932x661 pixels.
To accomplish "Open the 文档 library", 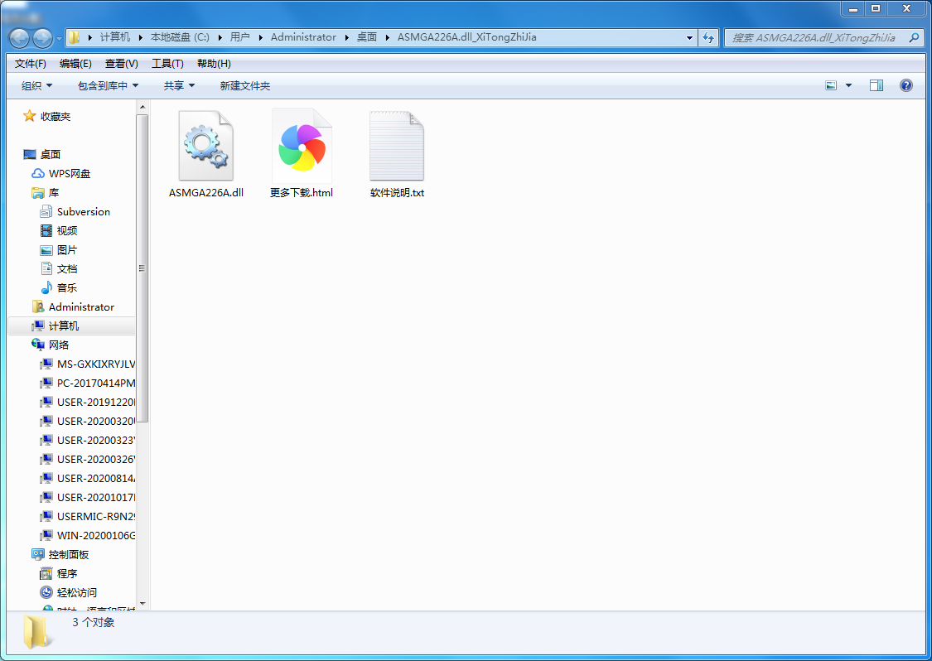I will 67,268.
